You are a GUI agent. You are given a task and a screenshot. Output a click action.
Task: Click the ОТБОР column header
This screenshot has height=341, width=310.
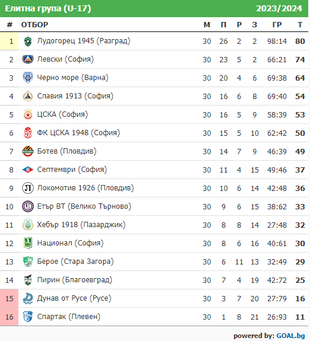tap(34, 25)
